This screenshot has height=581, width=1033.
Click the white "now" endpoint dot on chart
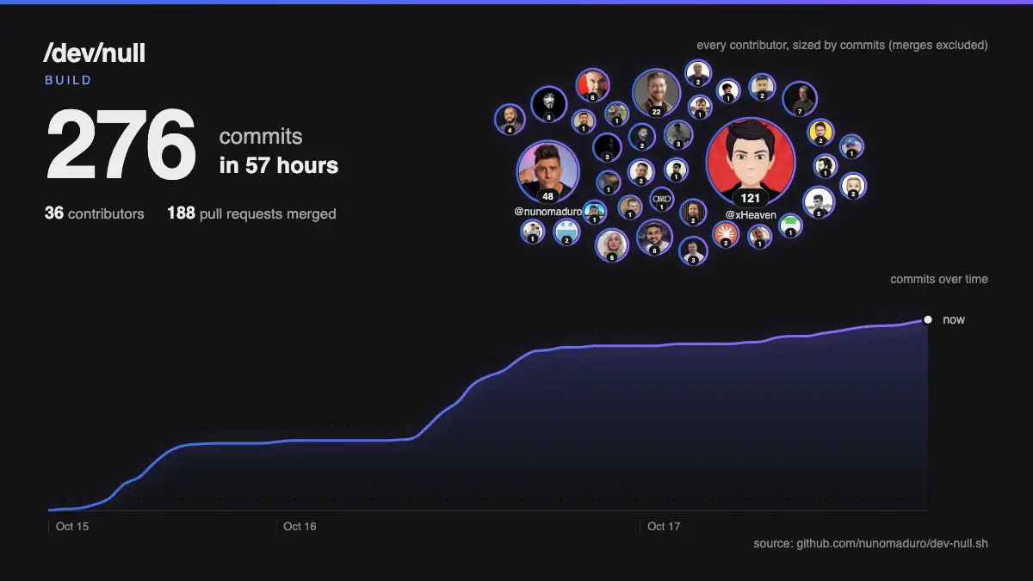coord(927,319)
